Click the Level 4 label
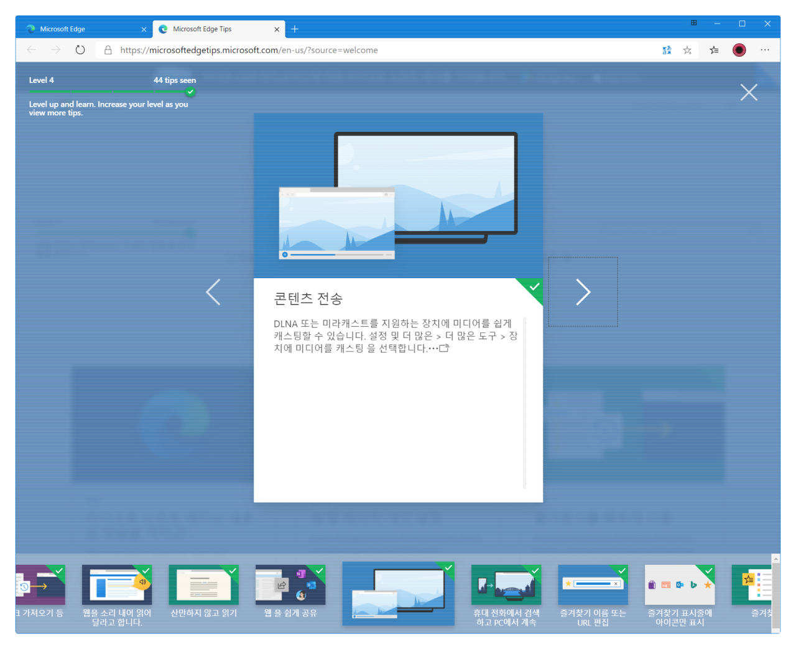Screen dimensions: 796x649 tap(41, 80)
